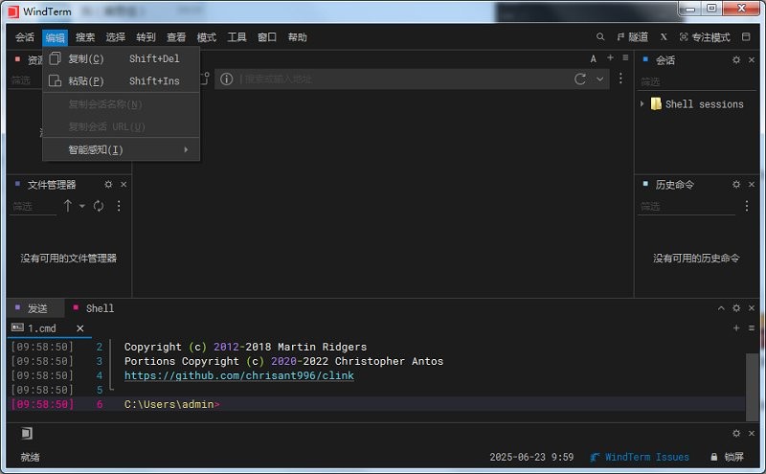This screenshot has height=474, width=766.
Task: Close the 历史命令 panel
Action: pyautogui.click(x=752, y=184)
